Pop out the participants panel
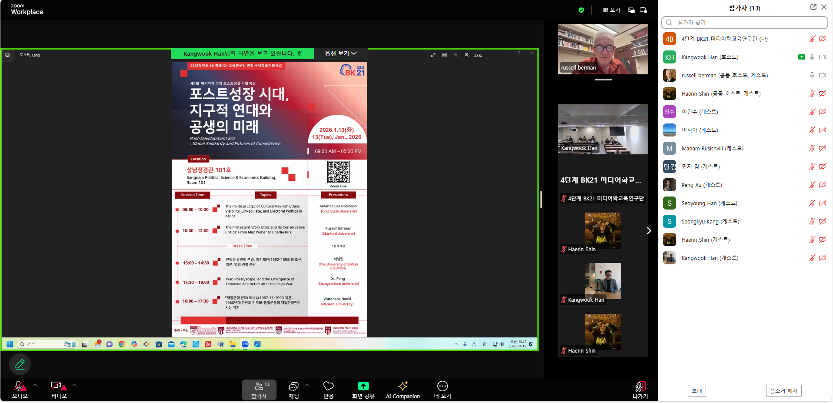 pos(813,7)
